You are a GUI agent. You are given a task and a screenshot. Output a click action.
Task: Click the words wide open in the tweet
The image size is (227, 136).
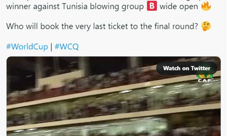point(179,6)
